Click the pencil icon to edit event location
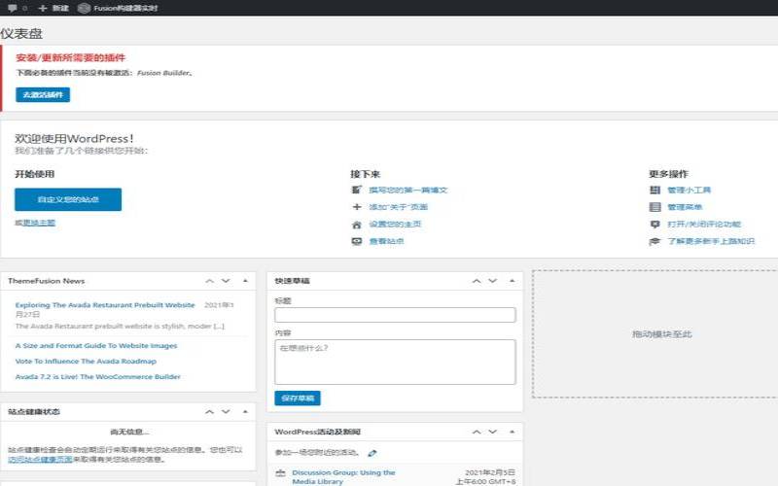This screenshot has height=486, width=778. pyautogui.click(x=372, y=453)
